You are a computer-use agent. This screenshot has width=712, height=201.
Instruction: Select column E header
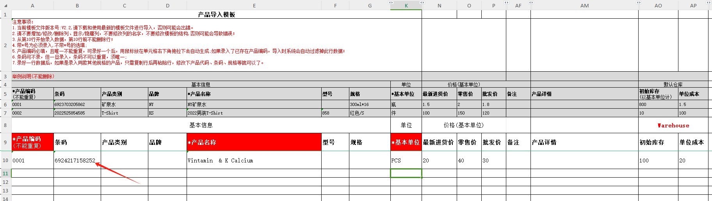coord(254,6)
